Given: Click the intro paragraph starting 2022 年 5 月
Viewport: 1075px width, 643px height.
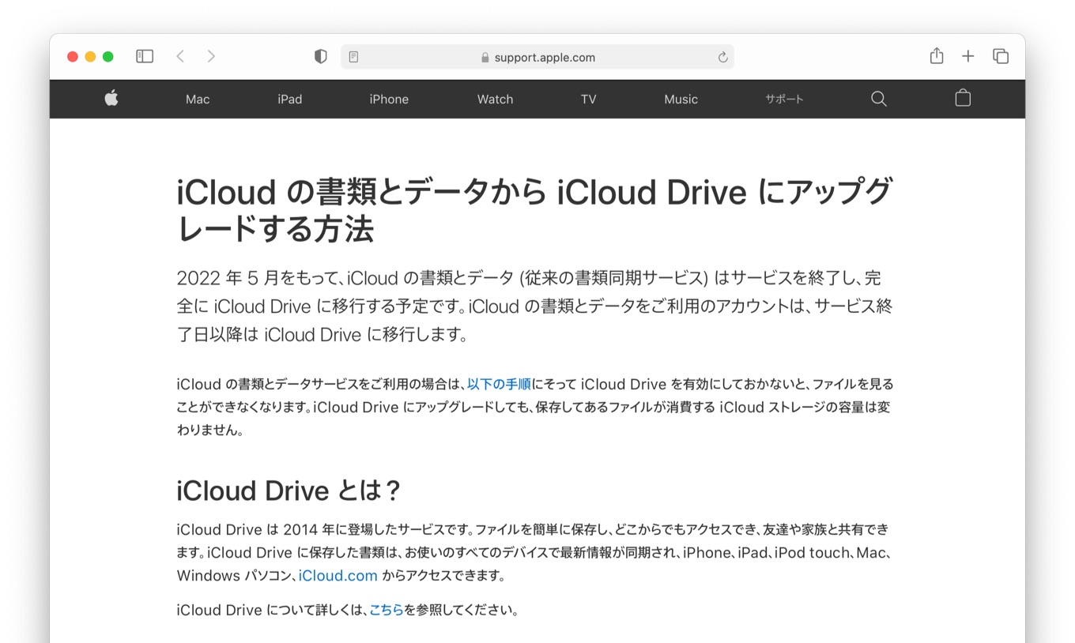Looking at the screenshot, I should pos(534,306).
